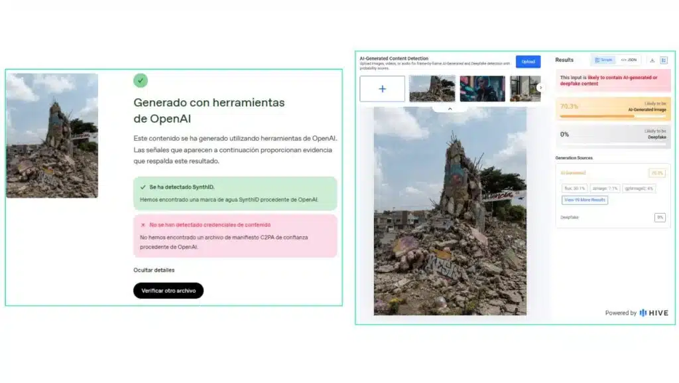Click Ocultar detalles to hide details
The height and width of the screenshot is (383, 679).
pos(154,270)
